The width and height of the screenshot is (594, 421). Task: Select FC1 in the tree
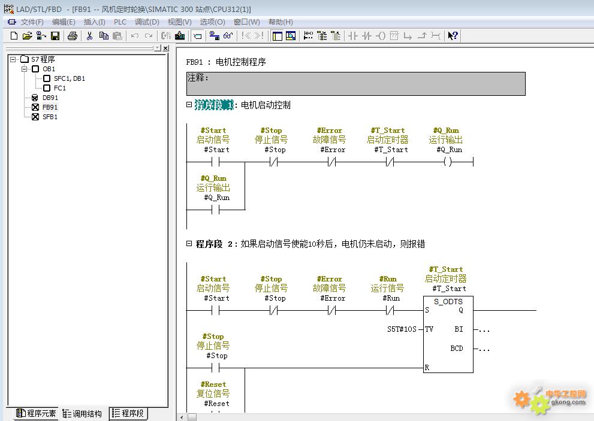point(59,88)
